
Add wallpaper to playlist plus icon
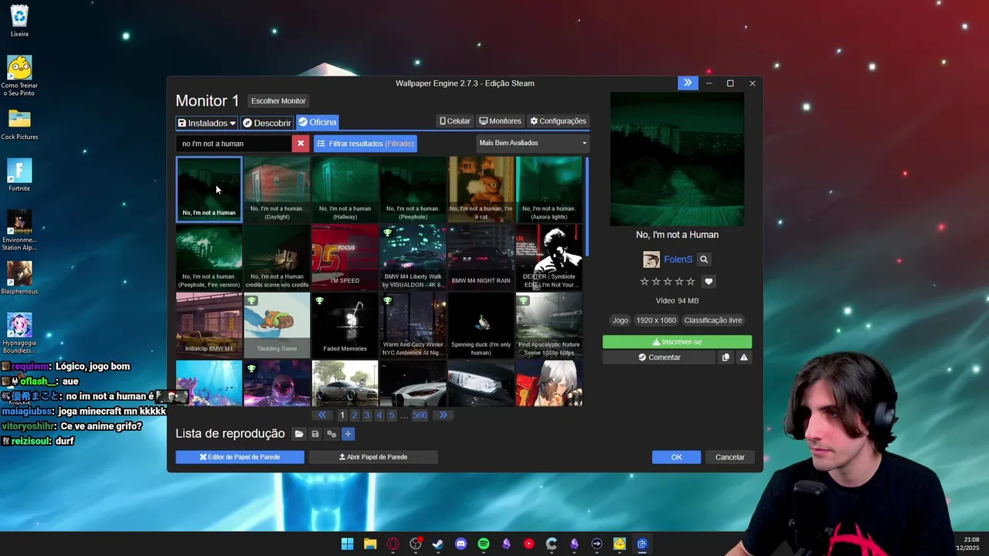point(348,434)
